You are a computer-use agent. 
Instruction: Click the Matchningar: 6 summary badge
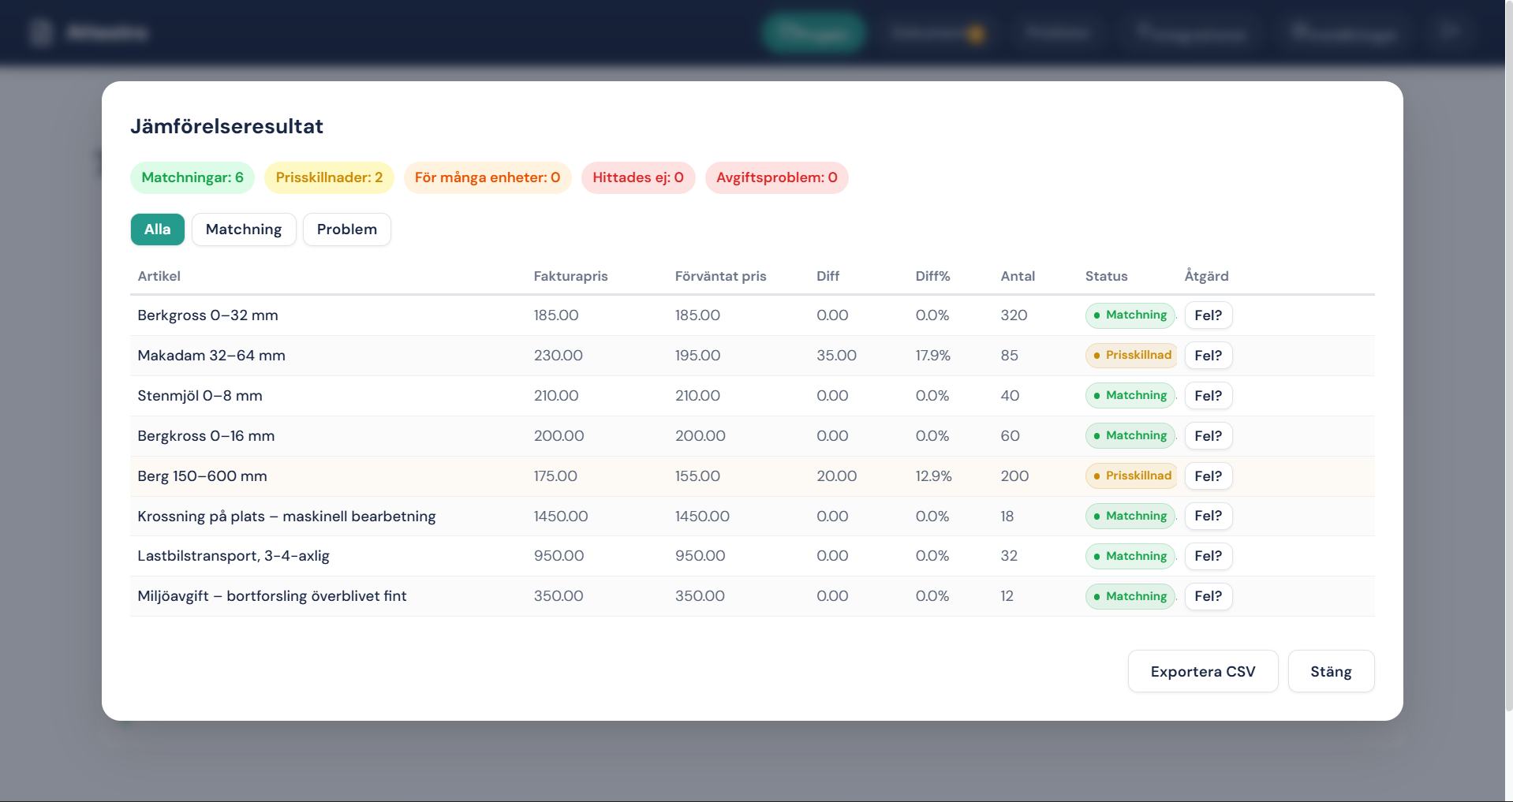(x=192, y=177)
